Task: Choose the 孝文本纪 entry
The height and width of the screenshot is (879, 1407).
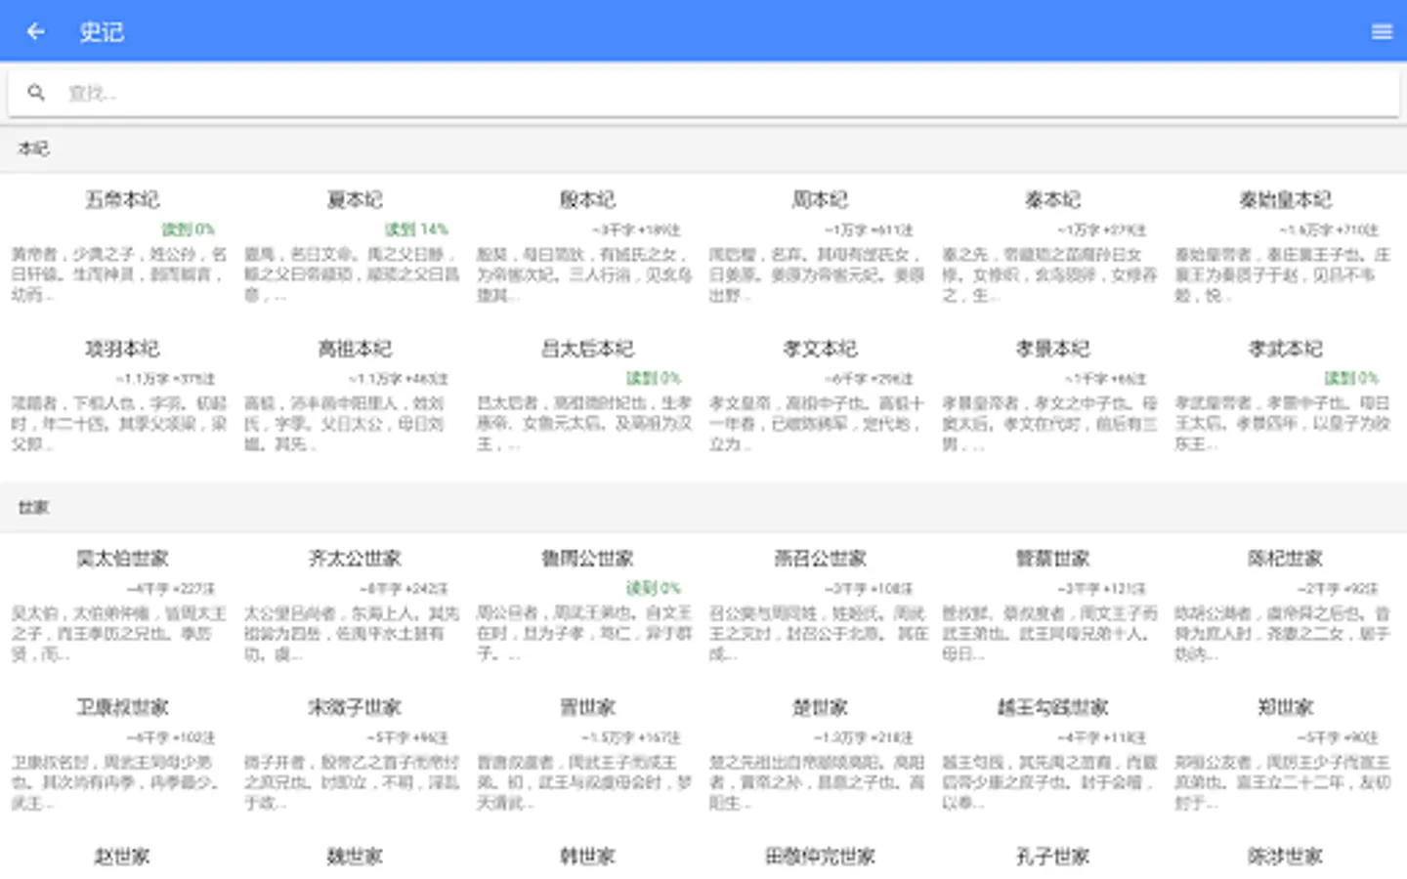Action: coord(819,397)
